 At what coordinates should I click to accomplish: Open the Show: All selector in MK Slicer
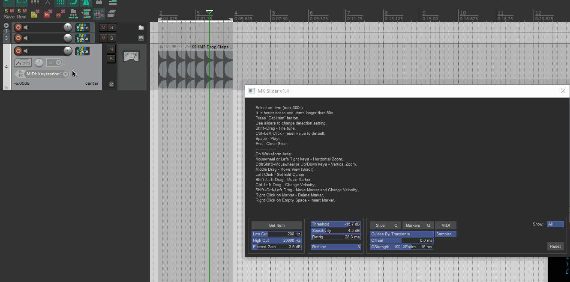(555, 224)
